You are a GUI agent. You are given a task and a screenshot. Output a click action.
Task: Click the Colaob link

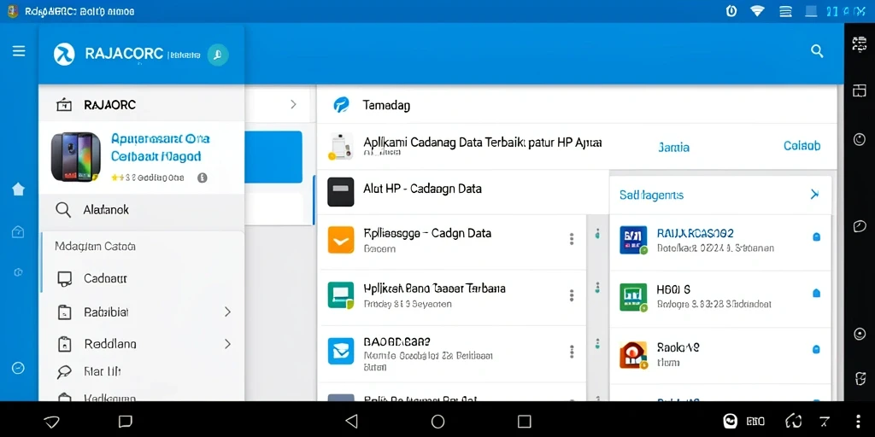click(x=802, y=146)
